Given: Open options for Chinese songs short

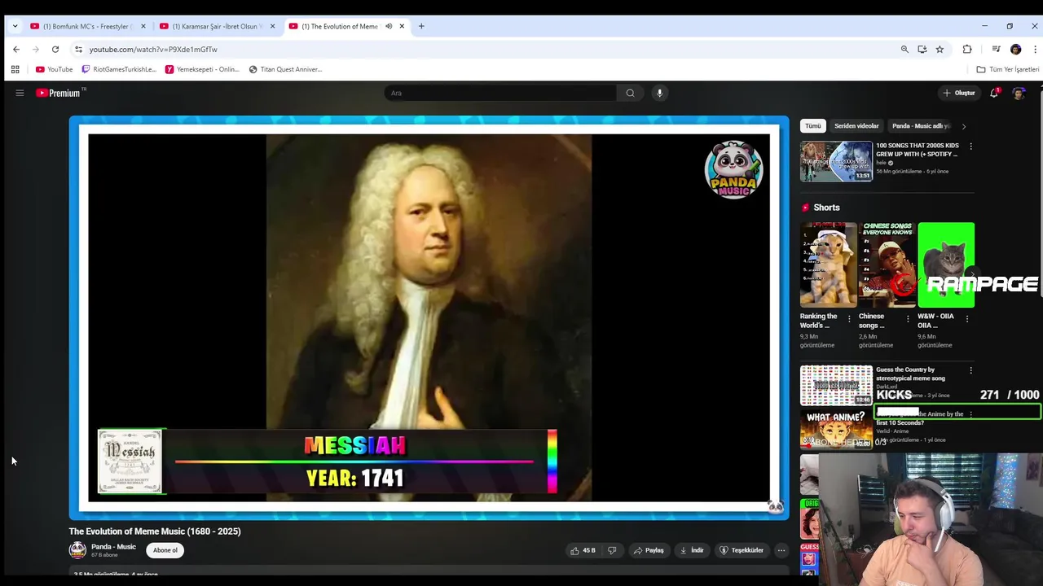Looking at the screenshot, I should (x=908, y=319).
